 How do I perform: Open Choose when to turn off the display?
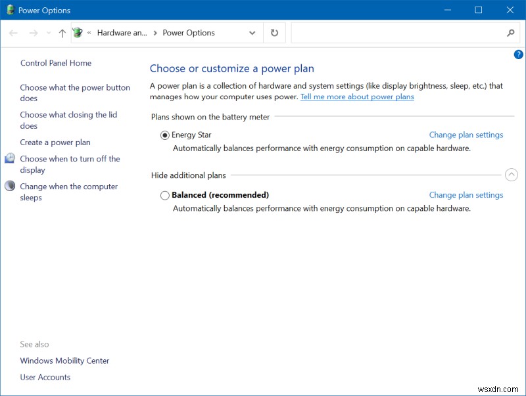click(x=70, y=164)
